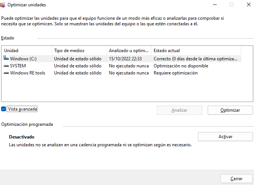
Task: Click the Analizar button
Action: (x=179, y=110)
